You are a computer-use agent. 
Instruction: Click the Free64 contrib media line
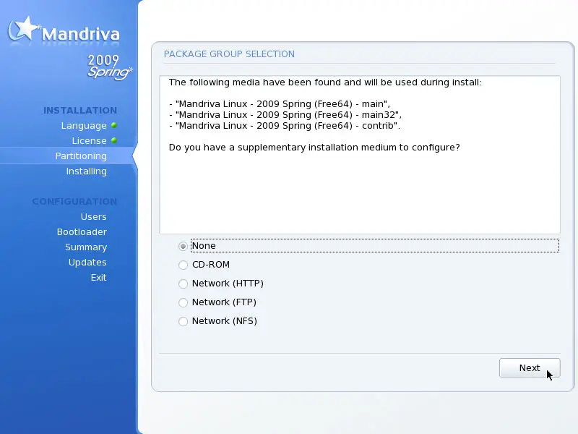(x=285, y=126)
